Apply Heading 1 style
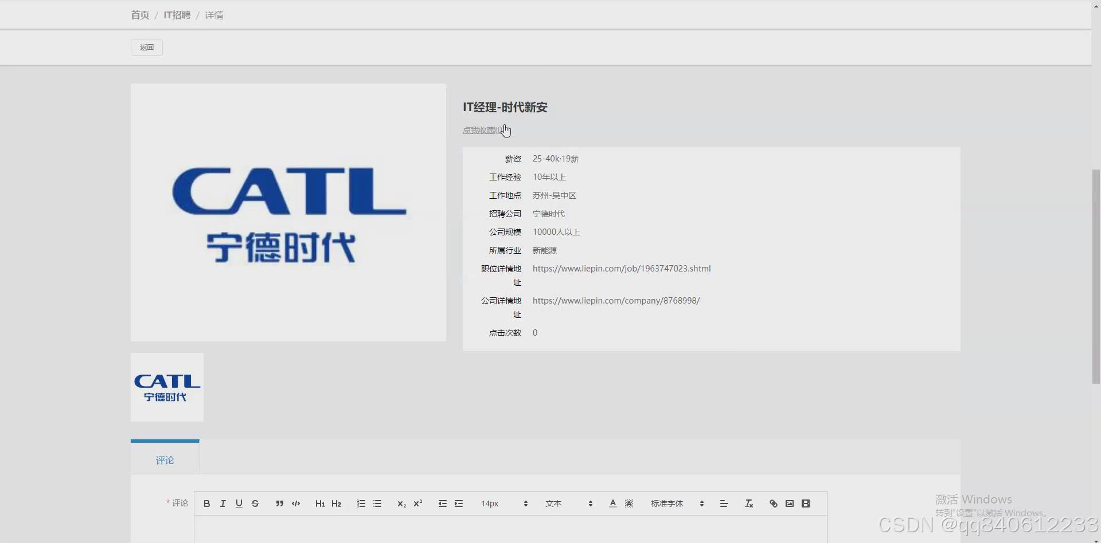1101x543 pixels. [320, 503]
